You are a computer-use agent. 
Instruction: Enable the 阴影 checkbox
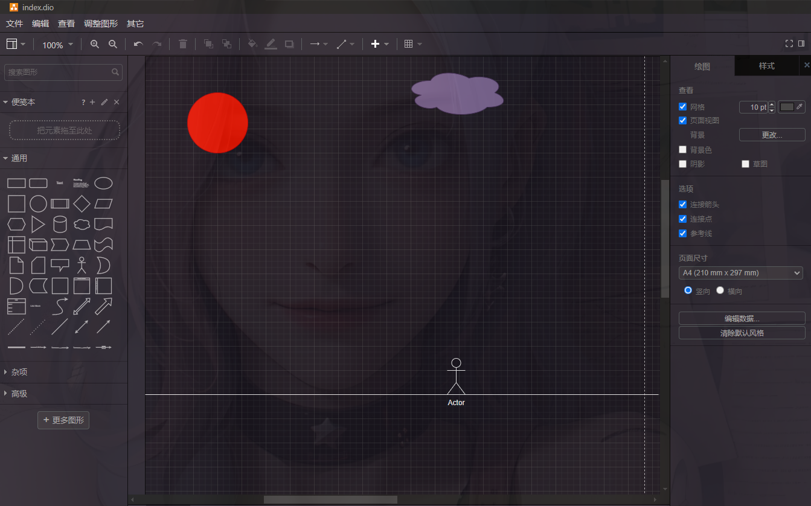coord(682,164)
